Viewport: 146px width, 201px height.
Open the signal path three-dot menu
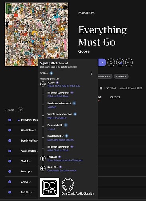(x=91, y=73)
